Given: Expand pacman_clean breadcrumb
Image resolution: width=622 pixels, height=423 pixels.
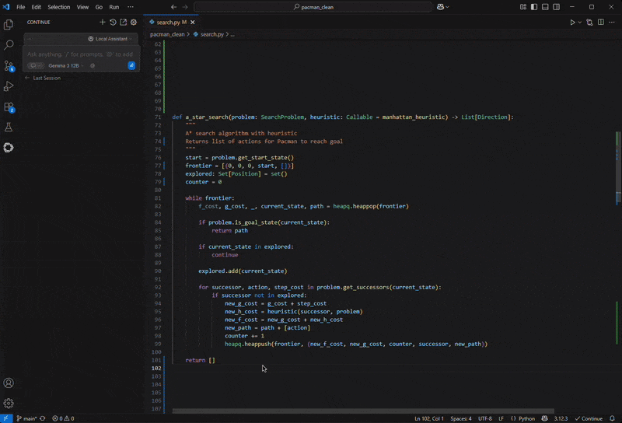Looking at the screenshot, I should tap(167, 34).
